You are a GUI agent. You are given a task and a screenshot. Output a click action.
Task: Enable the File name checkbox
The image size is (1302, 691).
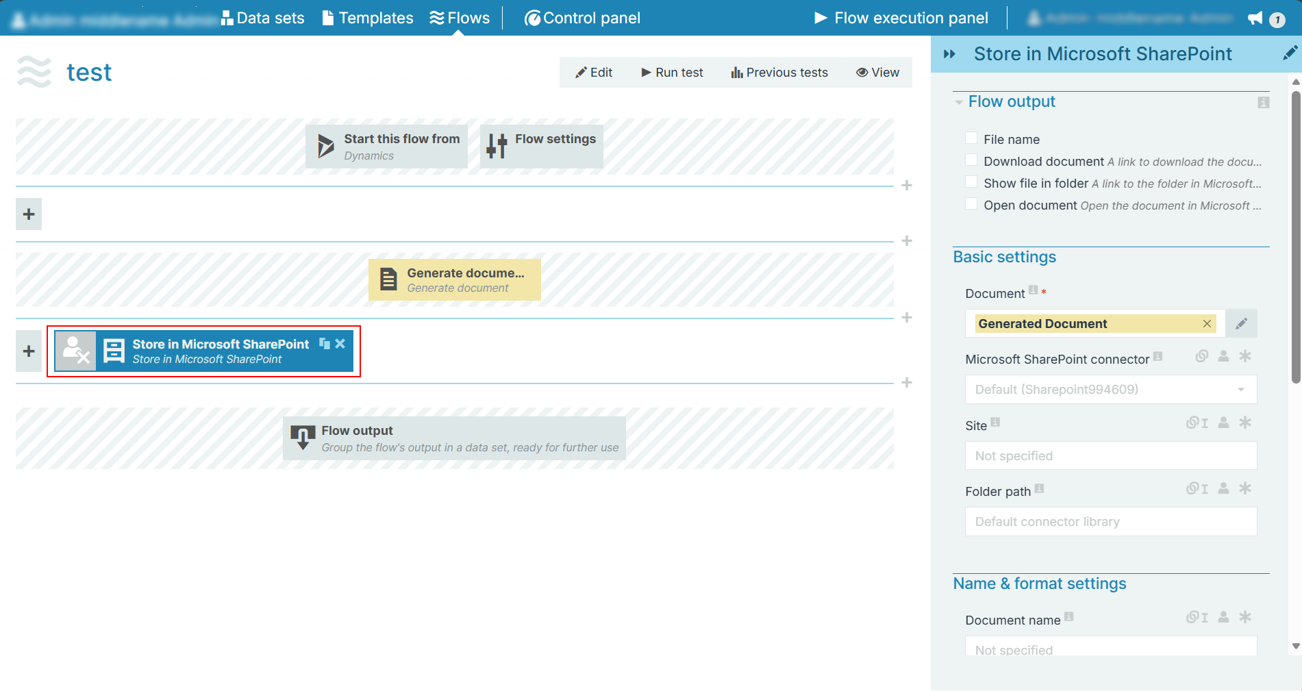point(971,138)
